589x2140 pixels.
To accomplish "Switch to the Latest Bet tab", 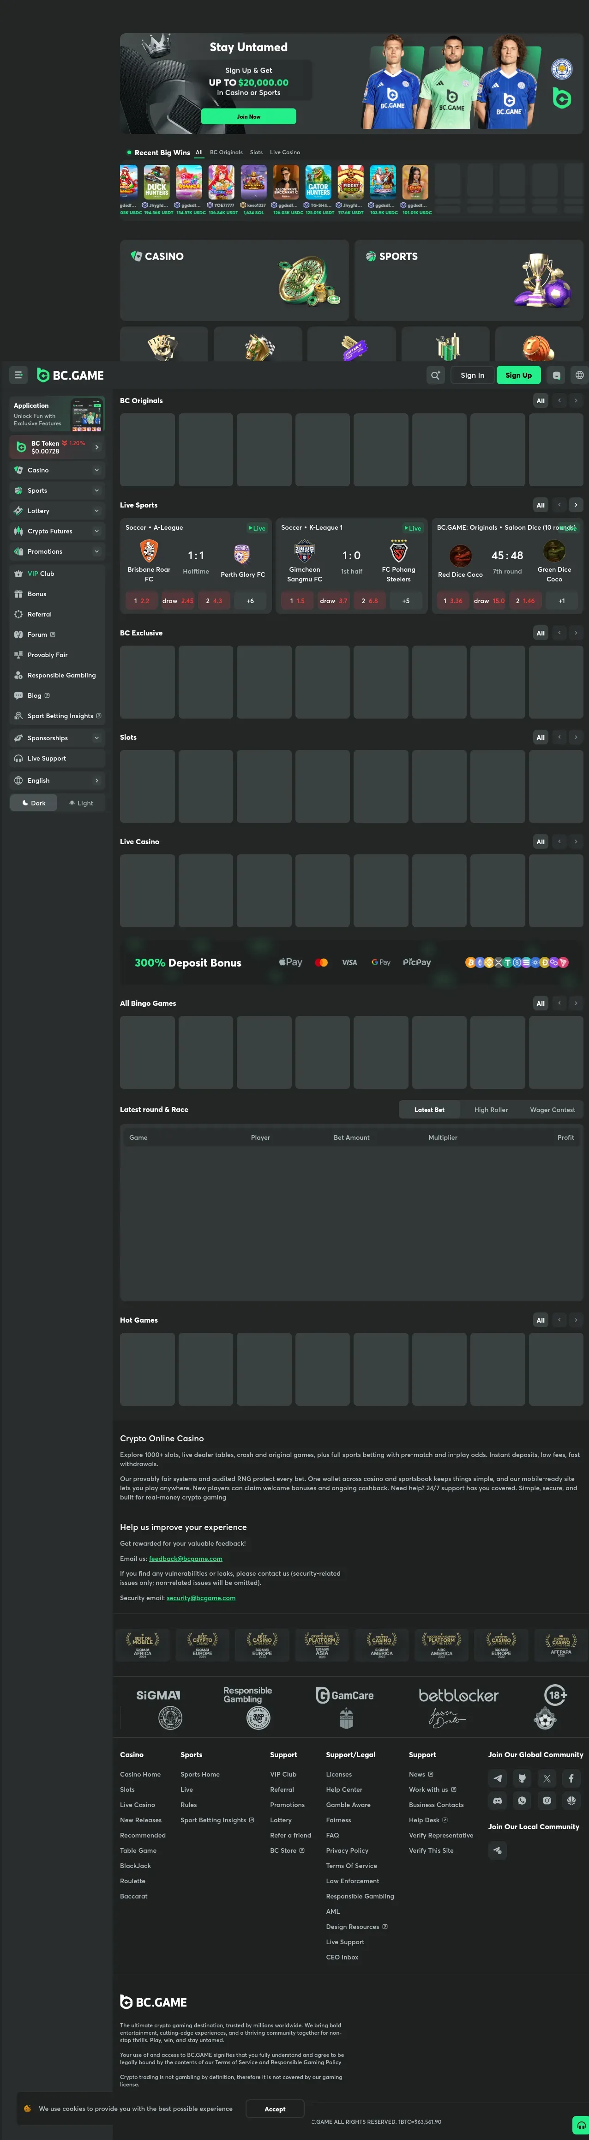I will click(x=429, y=1110).
